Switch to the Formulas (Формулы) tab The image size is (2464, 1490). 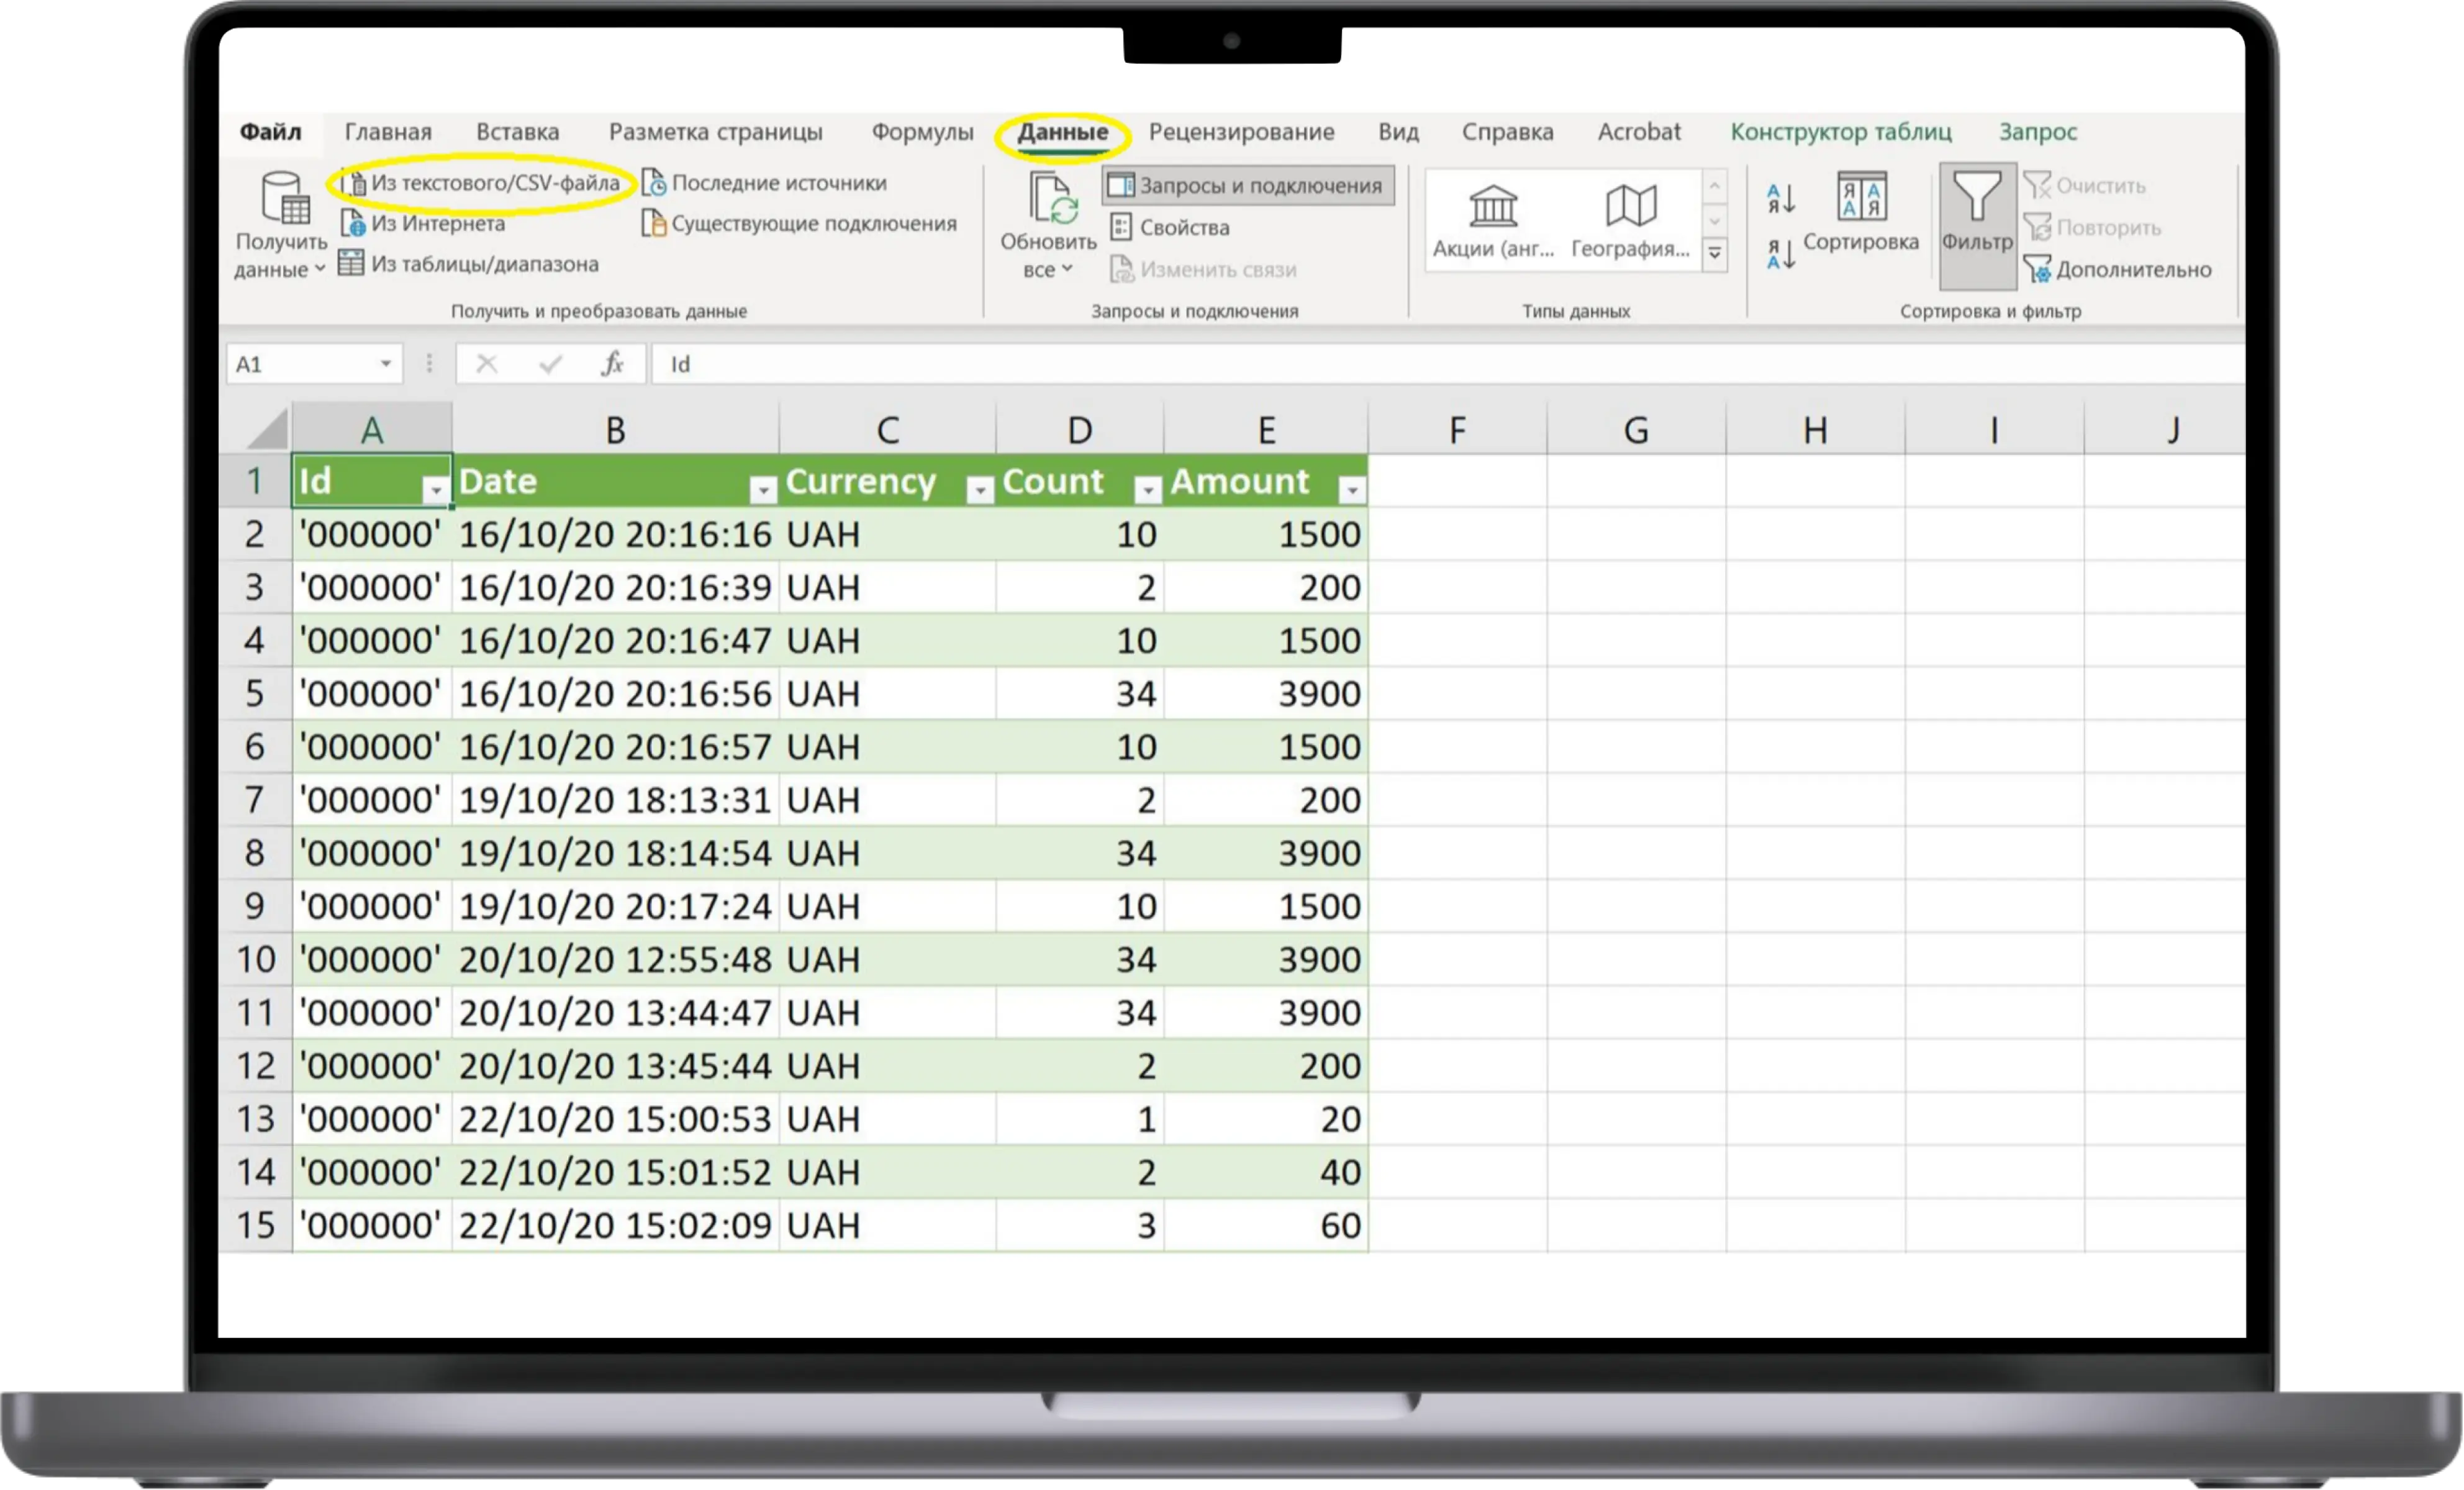(921, 132)
